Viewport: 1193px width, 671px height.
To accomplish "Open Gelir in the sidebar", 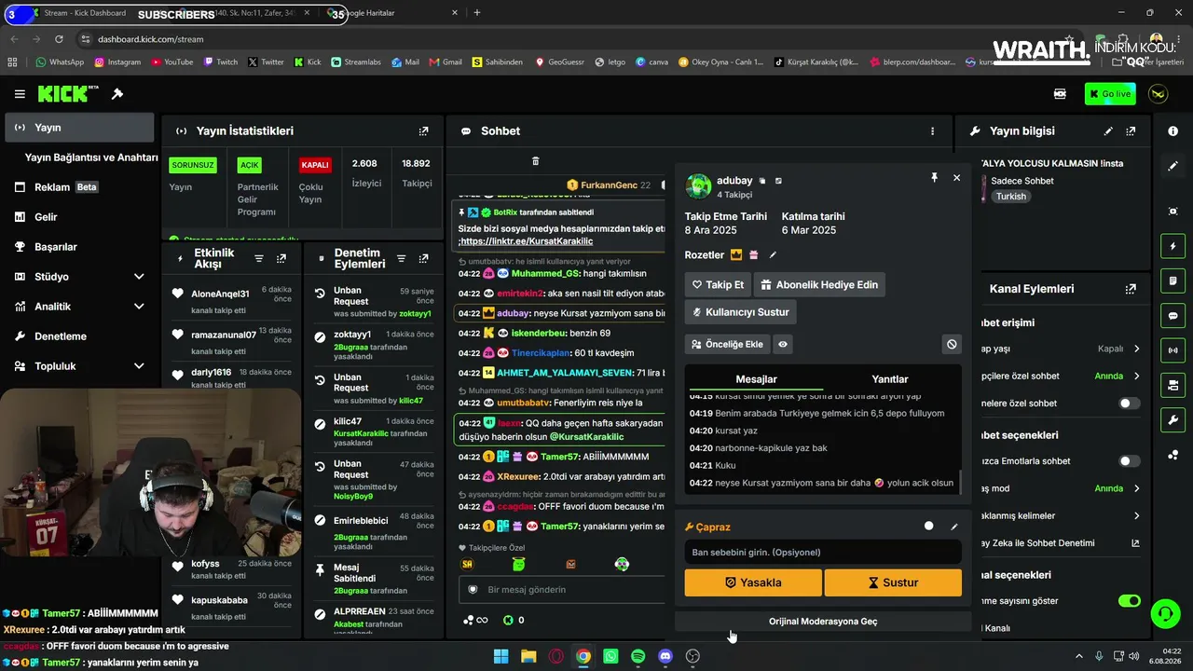I will tap(80, 217).
